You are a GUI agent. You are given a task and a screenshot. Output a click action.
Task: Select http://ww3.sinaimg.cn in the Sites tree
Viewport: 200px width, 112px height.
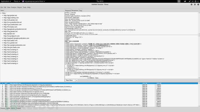[11, 54]
